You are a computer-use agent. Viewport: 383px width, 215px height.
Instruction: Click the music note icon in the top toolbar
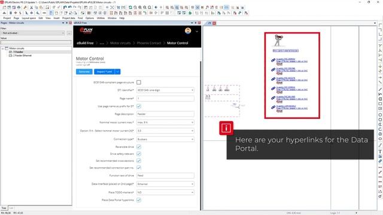(x=207, y=8)
